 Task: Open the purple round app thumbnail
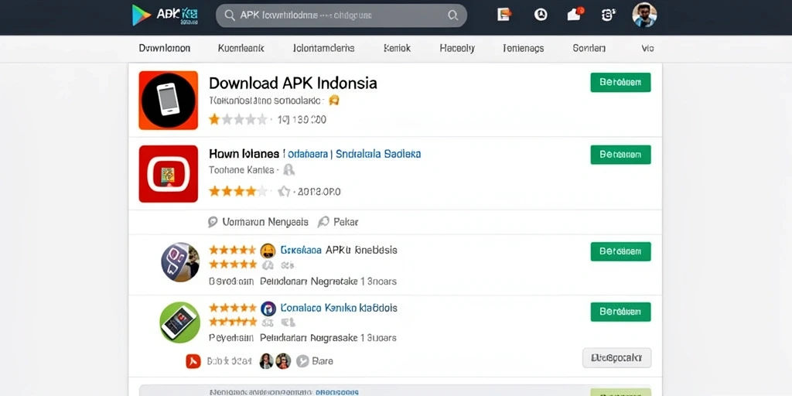tap(180, 262)
